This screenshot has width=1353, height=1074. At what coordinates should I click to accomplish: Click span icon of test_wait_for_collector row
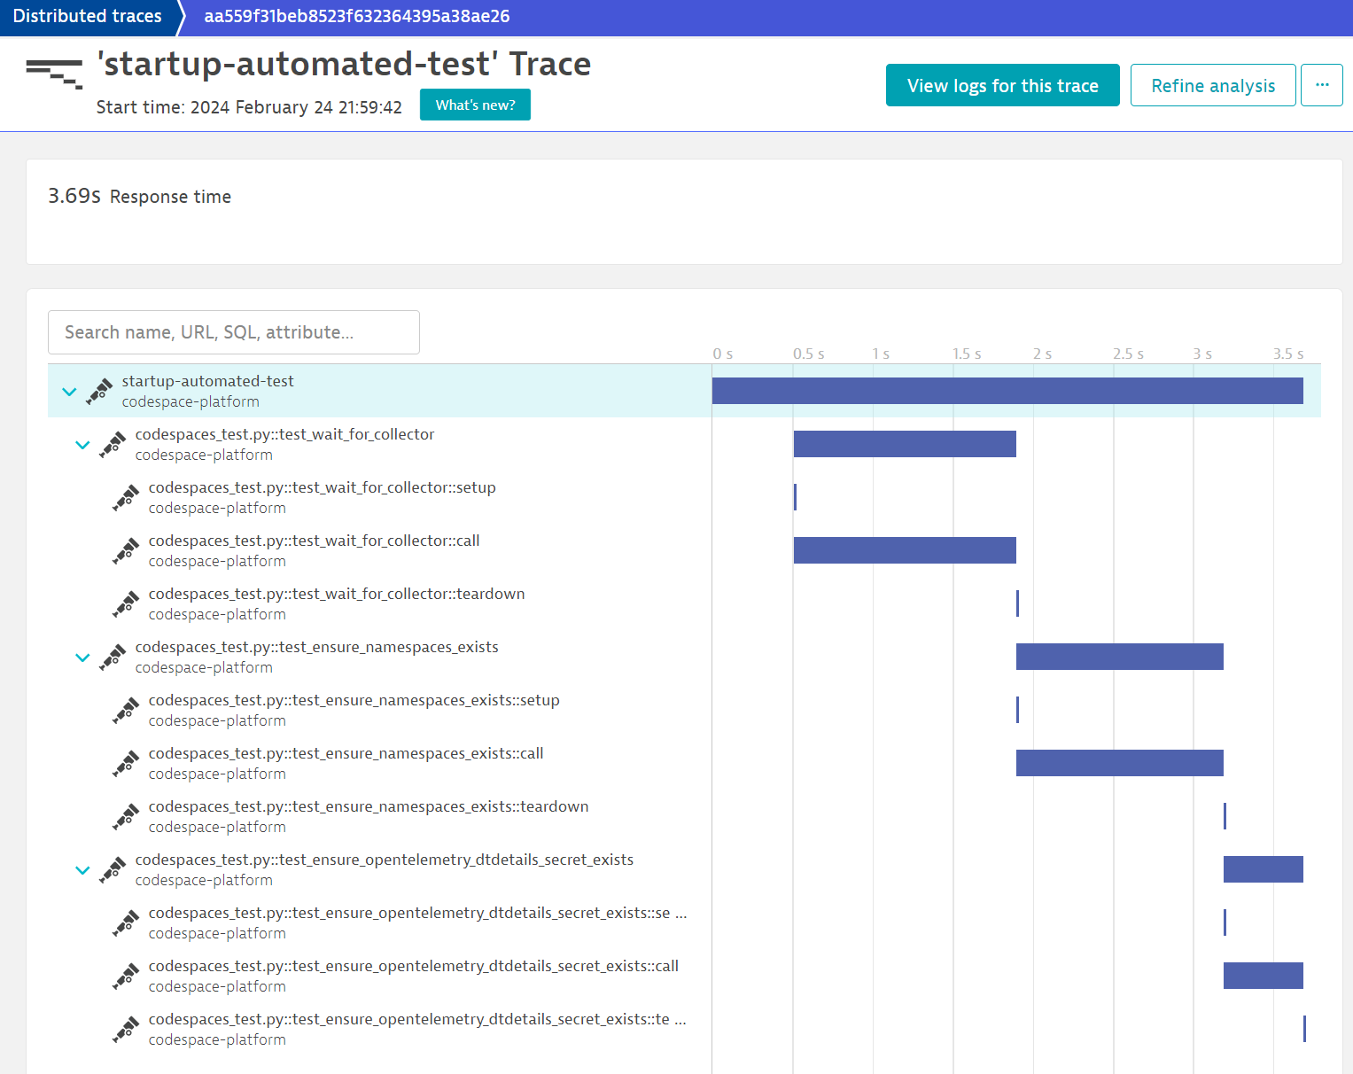113,444
